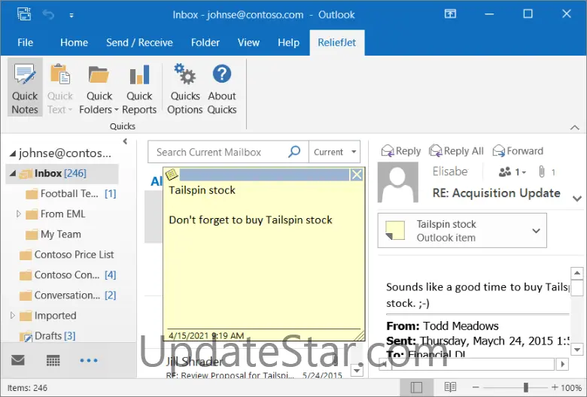The width and height of the screenshot is (587, 397).
Task: Click the search magnifier icon
Action: point(294,152)
